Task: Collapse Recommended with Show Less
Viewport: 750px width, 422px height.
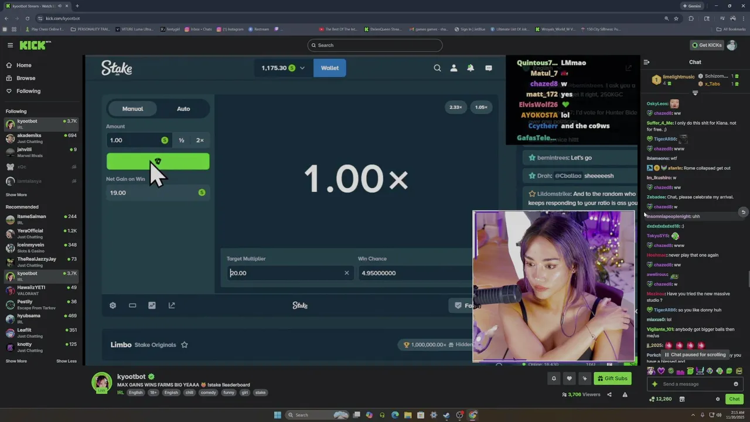Action: tap(66, 361)
